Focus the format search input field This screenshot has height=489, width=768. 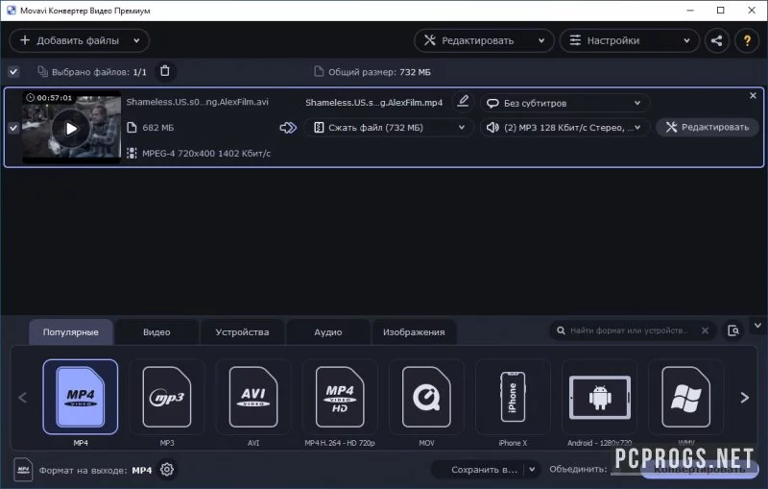pos(629,330)
